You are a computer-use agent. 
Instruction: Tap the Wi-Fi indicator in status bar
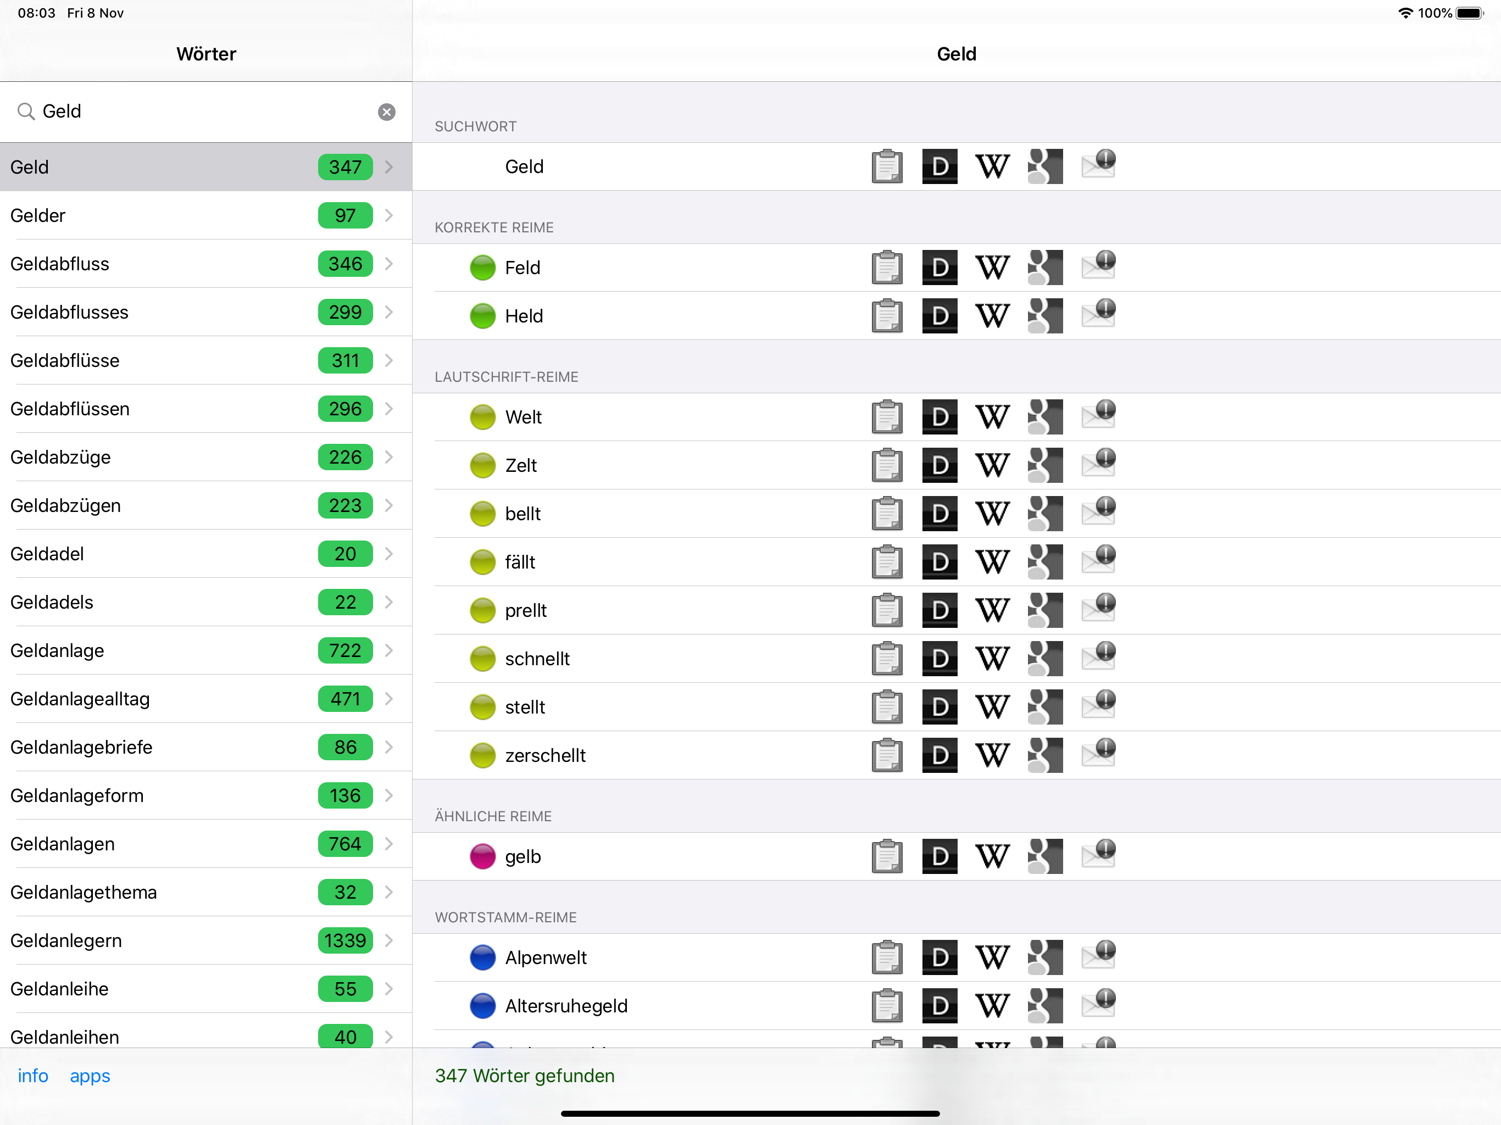click(x=1405, y=13)
